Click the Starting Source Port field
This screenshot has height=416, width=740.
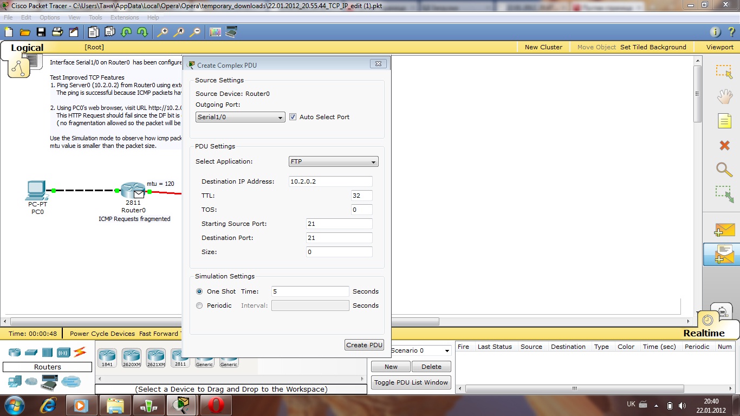tap(339, 224)
